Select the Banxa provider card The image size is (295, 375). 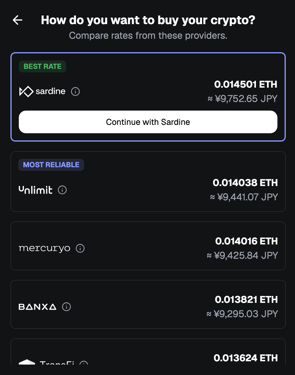click(x=148, y=304)
